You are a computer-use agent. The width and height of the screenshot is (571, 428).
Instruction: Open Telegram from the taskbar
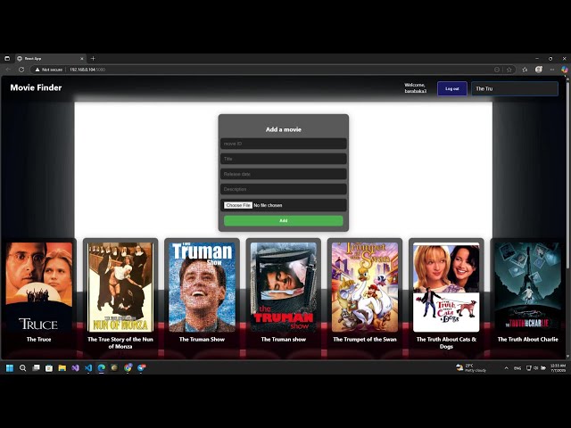point(141,368)
